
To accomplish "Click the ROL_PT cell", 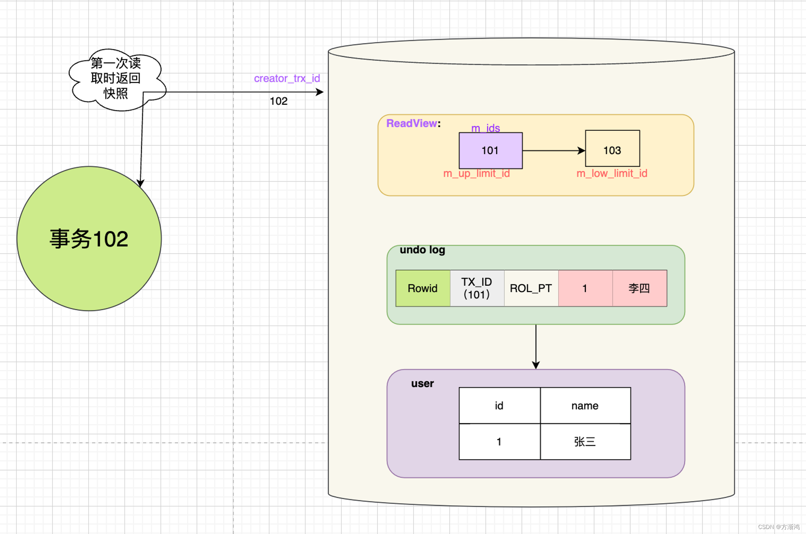I will (531, 288).
